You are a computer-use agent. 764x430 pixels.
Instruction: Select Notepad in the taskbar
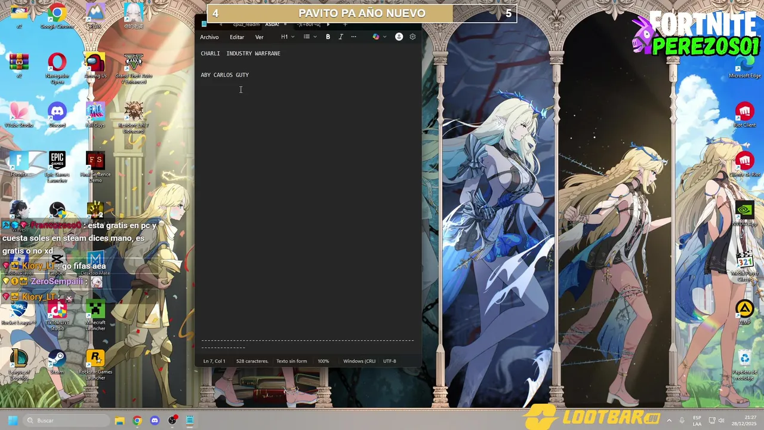(x=190, y=420)
